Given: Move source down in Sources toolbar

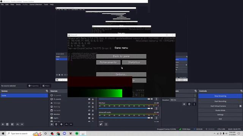Looking at the screenshot, I should tap(71, 124).
